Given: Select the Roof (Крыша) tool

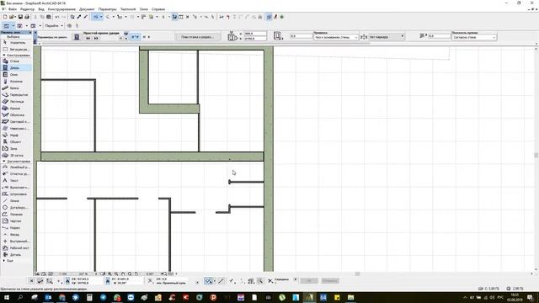Looking at the screenshot, I should 16,109.
